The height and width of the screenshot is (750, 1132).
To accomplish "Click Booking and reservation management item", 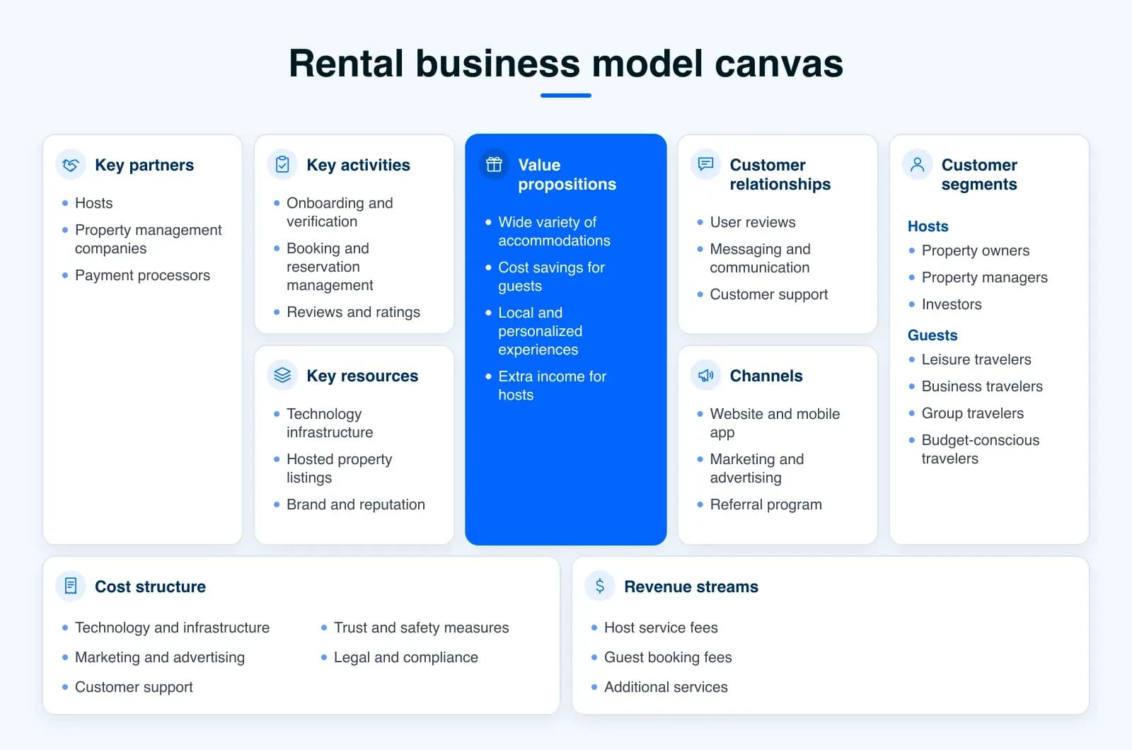I will point(330,267).
